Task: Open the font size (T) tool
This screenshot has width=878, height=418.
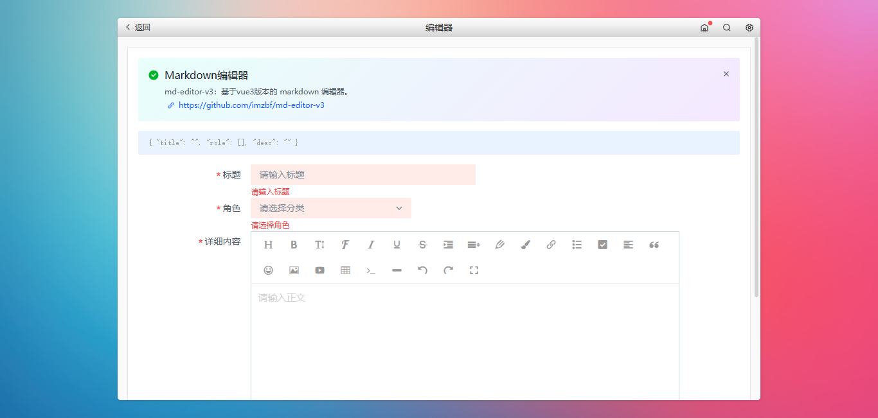Action: click(319, 245)
